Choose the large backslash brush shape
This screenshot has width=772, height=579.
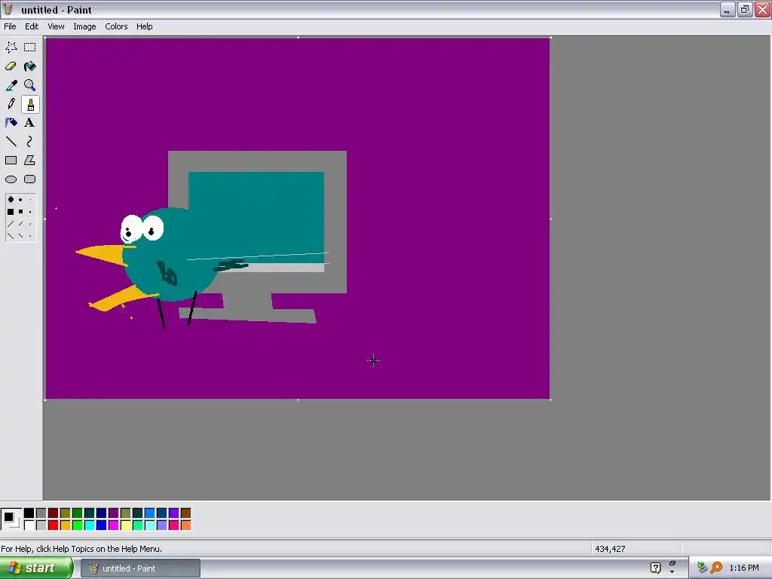[x=11, y=236]
